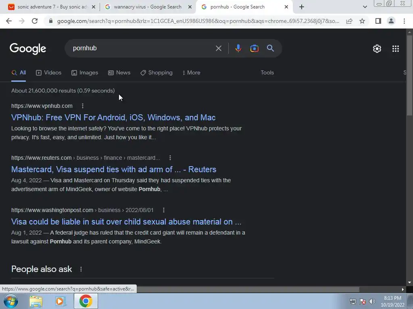The height and width of the screenshot is (309, 413).
Task: Click into the Google search text field
Action: click(x=142, y=48)
